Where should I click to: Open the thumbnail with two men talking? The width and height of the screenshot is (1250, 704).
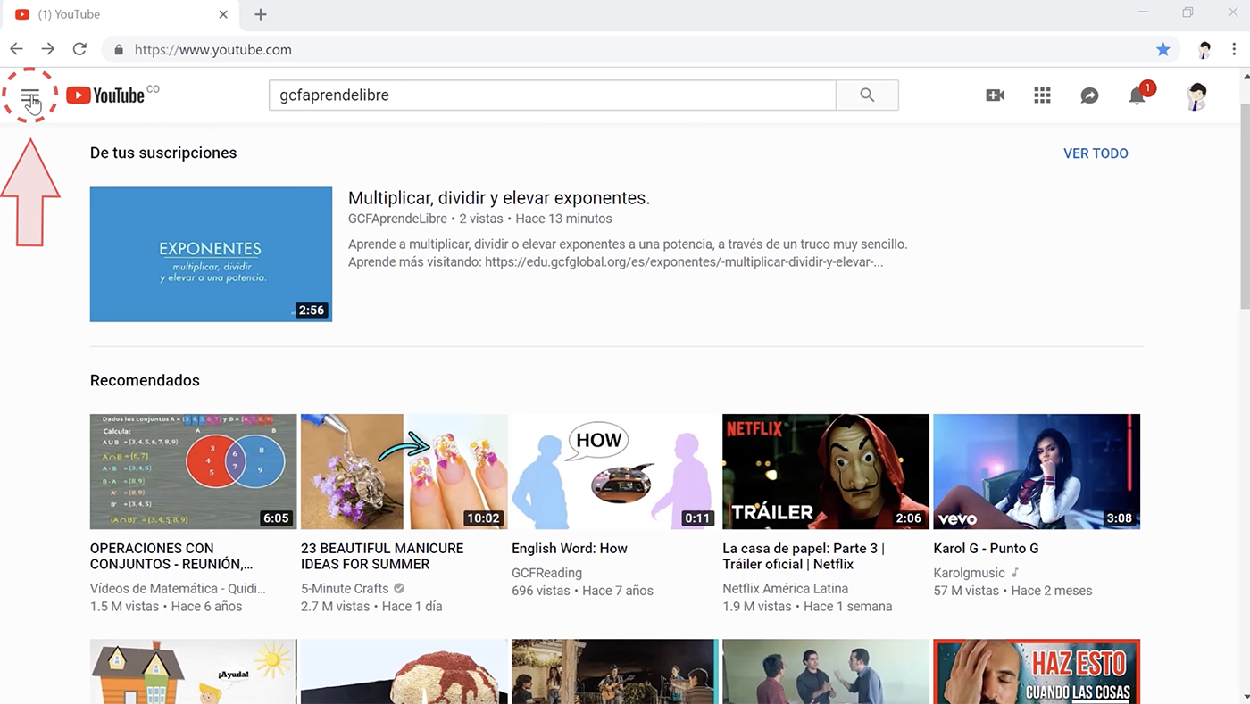tap(826, 671)
